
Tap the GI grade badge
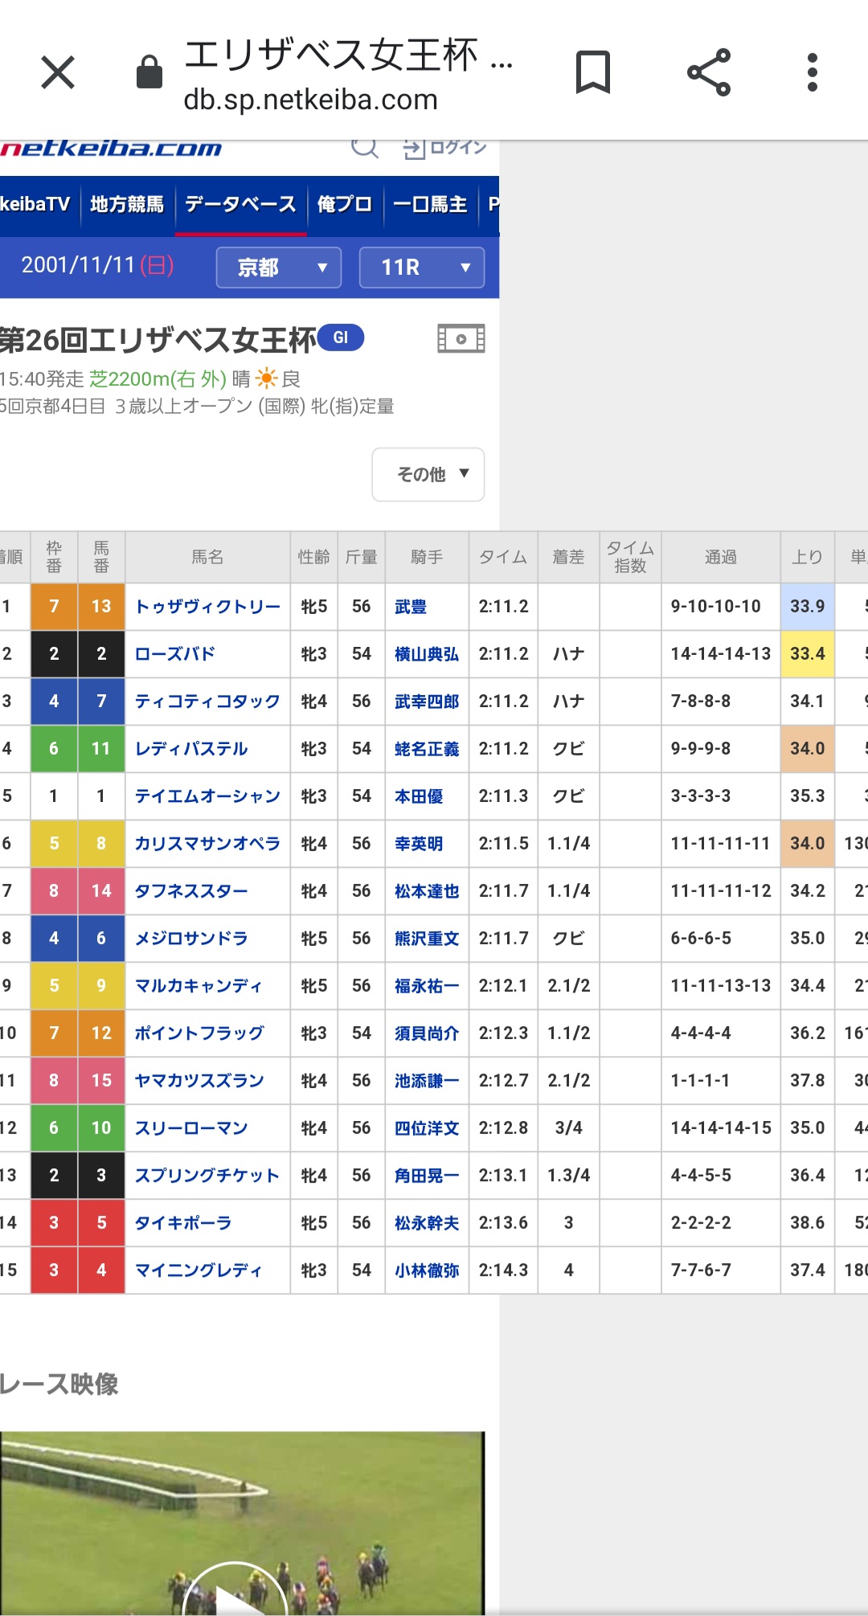coord(341,338)
